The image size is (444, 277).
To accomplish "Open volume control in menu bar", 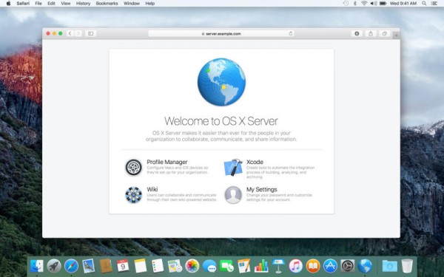I will coord(374,4).
